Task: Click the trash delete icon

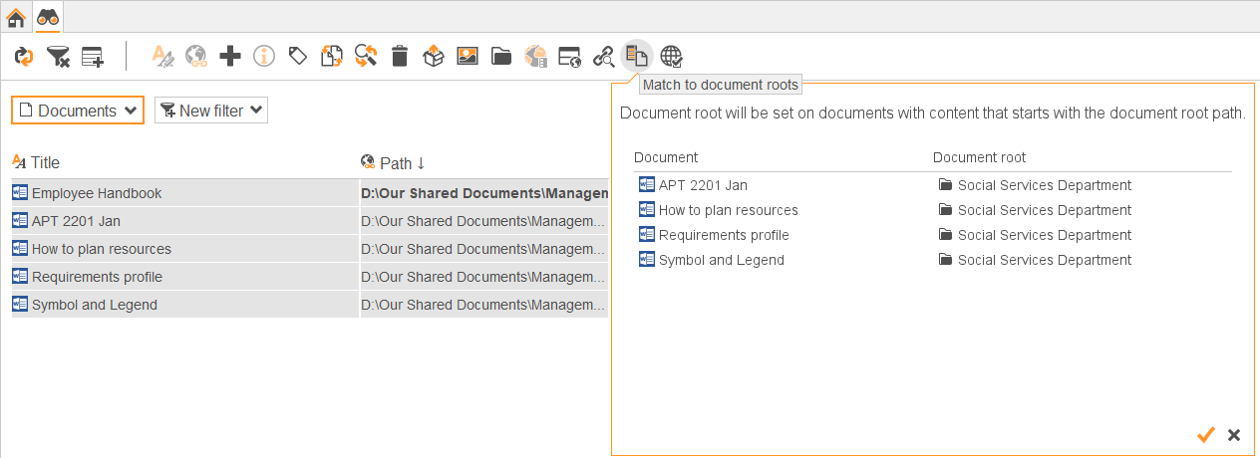Action: click(400, 56)
